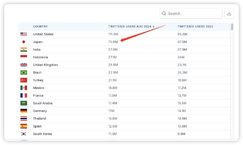Sort by the Country column header
243x145 pixels.
pos(40,27)
